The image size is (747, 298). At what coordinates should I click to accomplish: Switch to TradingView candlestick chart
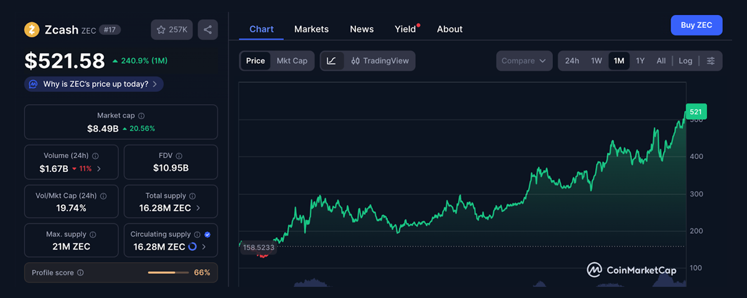point(380,61)
